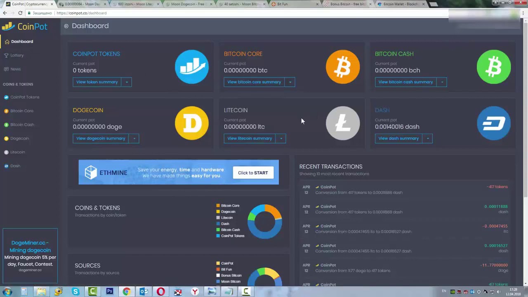
Task: Switch to the Moon Litecoin browser tab
Action: click(x=135, y=4)
